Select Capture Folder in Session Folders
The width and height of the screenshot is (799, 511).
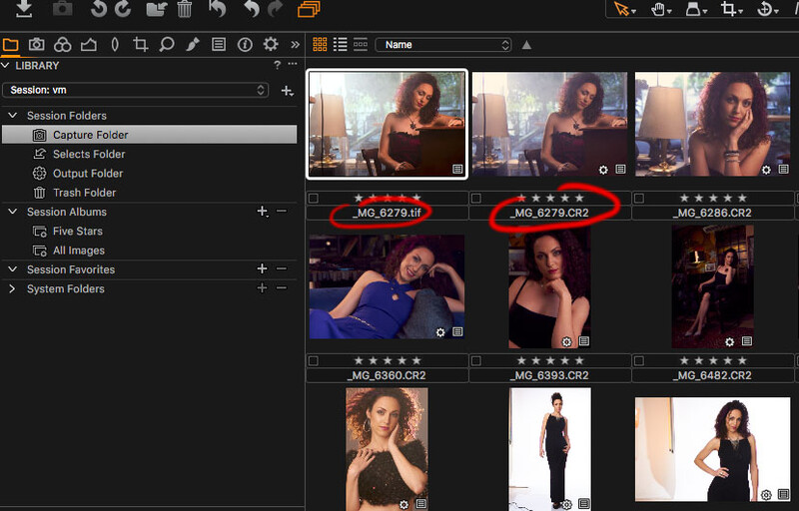click(x=149, y=135)
